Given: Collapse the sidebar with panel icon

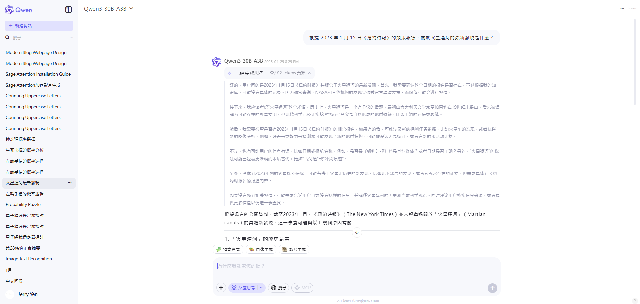Looking at the screenshot, I should [68, 10].
